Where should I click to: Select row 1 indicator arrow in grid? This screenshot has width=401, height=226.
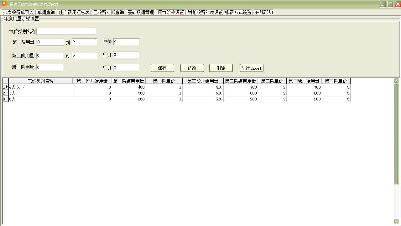[x=6, y=87]
